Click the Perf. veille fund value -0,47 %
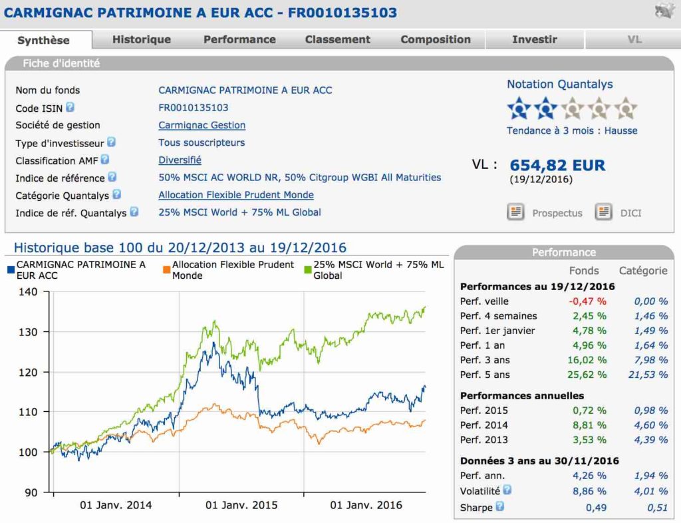 (588, 301)
